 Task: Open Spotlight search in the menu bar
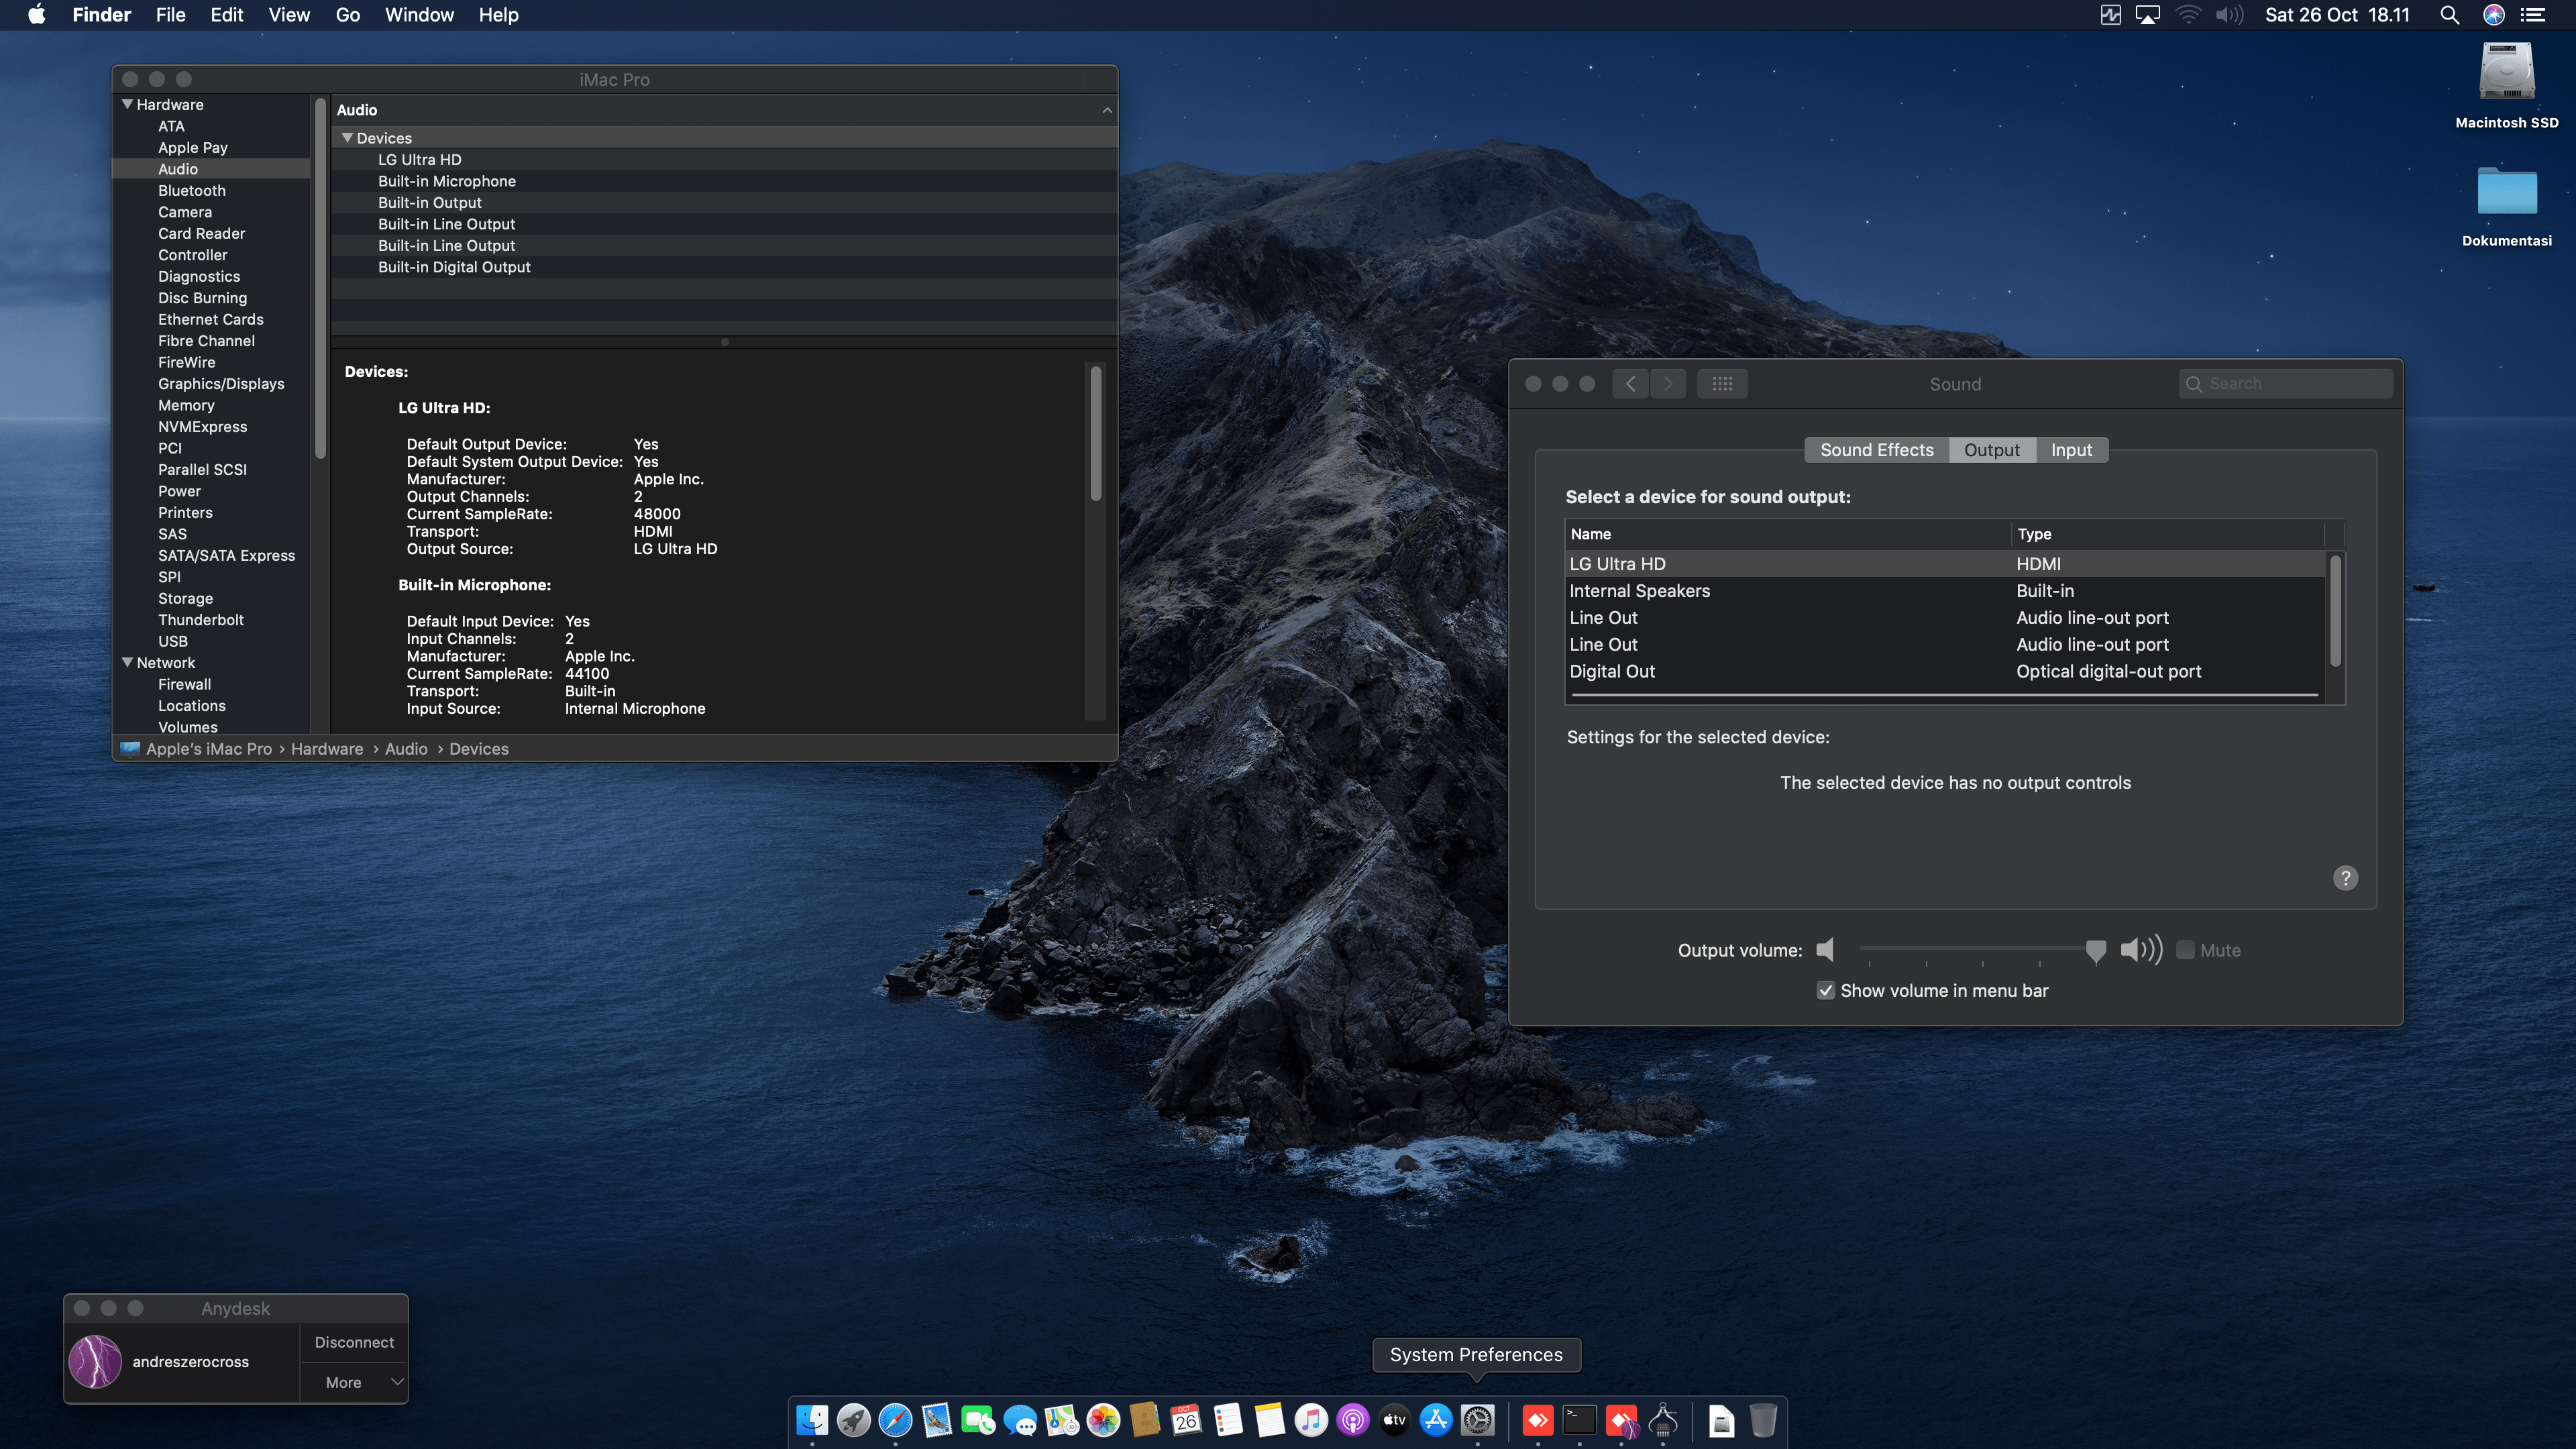pos(2449,15)
